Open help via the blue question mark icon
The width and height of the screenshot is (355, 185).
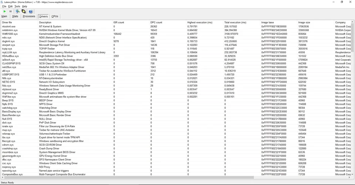31,11
